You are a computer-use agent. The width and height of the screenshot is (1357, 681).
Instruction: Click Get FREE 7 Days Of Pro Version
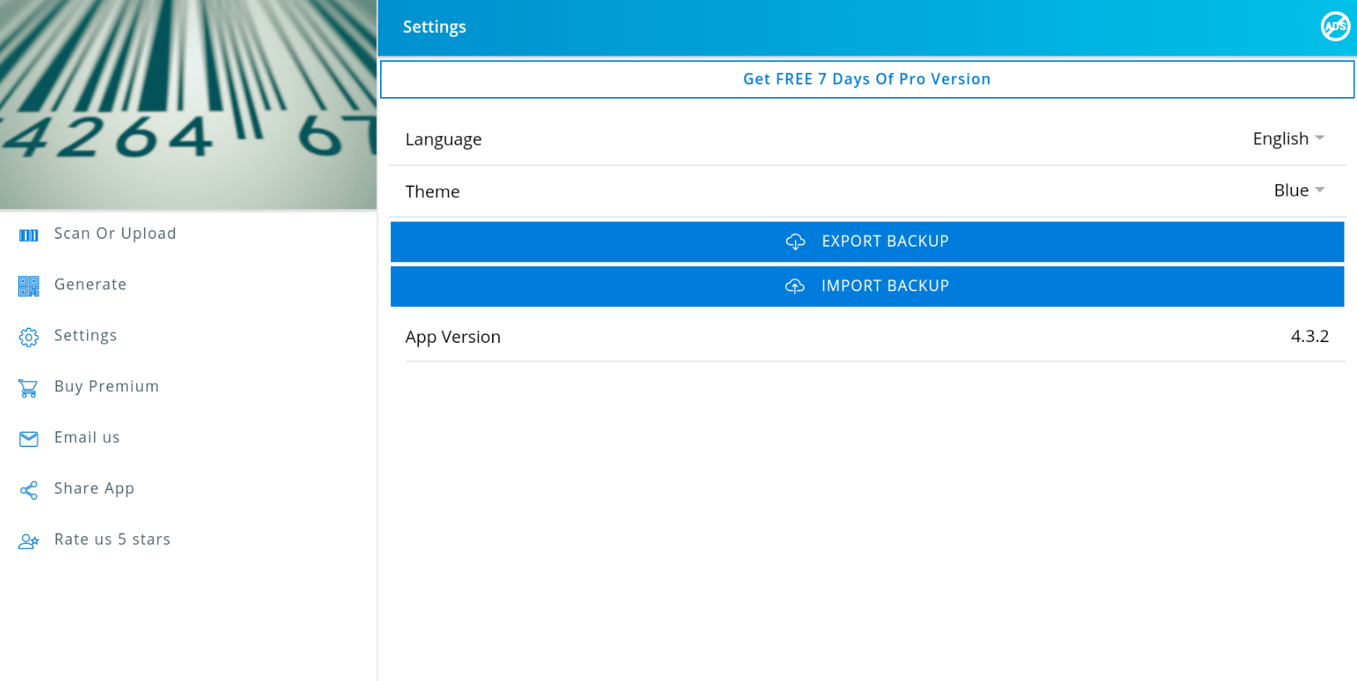867,79
